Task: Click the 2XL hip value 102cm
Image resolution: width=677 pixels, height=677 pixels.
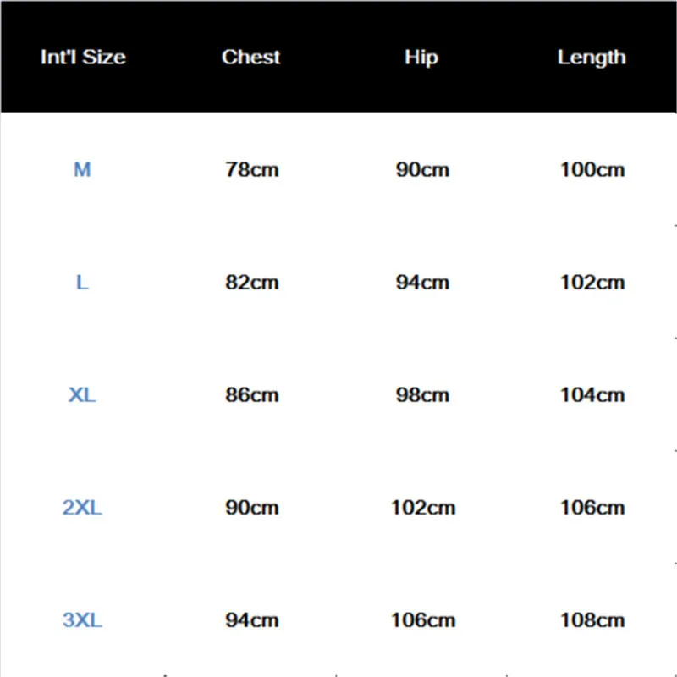Action: (423, 507)
